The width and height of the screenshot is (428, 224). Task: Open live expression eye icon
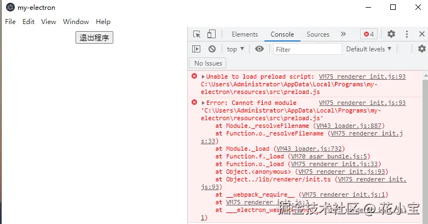pyautogui.click(x=259, y=49)
